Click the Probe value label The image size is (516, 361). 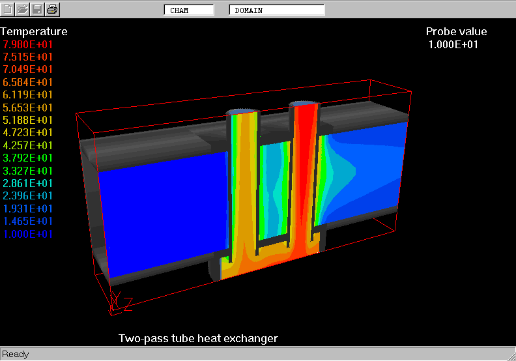[x=456, y=31]
